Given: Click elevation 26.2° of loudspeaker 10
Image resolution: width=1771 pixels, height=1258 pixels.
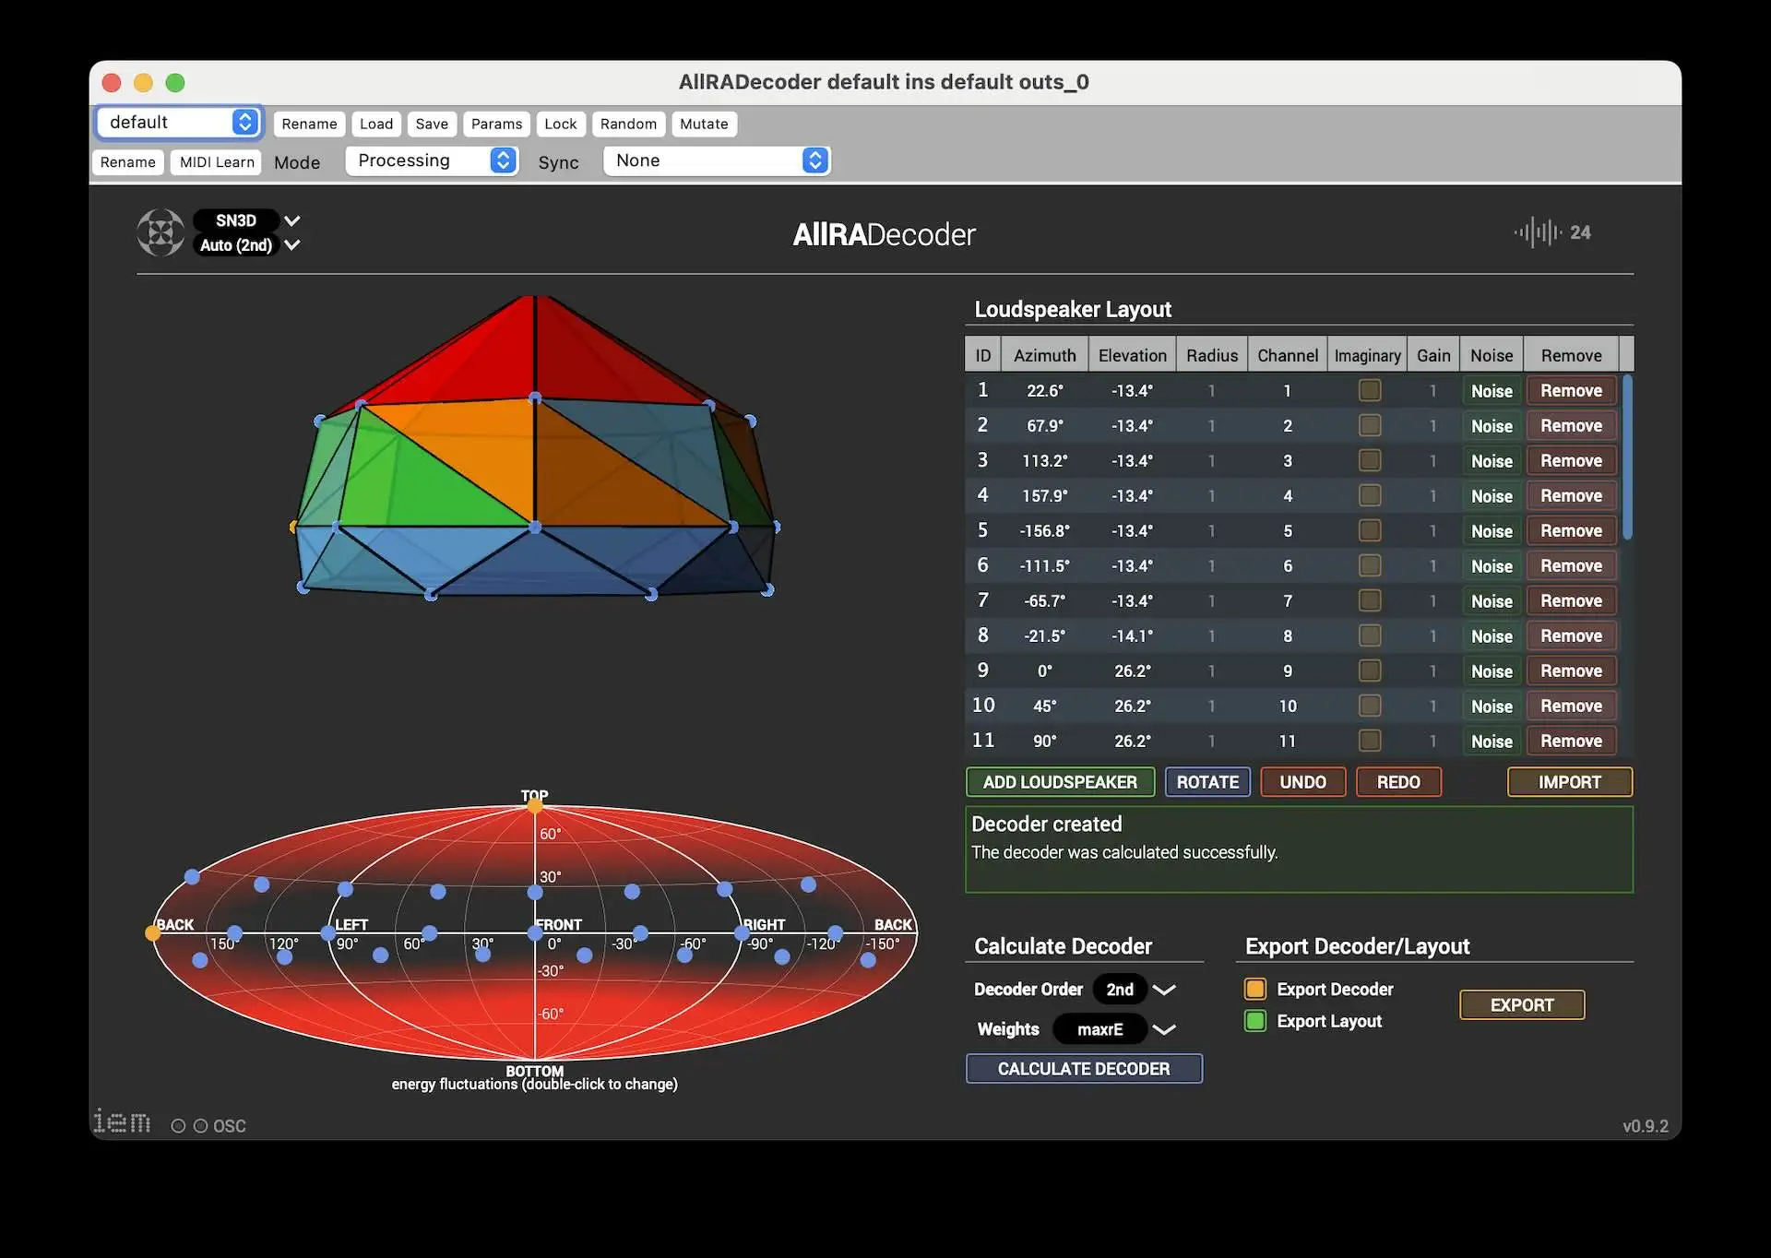Looking at the screenshot, I should (1132, 706).
